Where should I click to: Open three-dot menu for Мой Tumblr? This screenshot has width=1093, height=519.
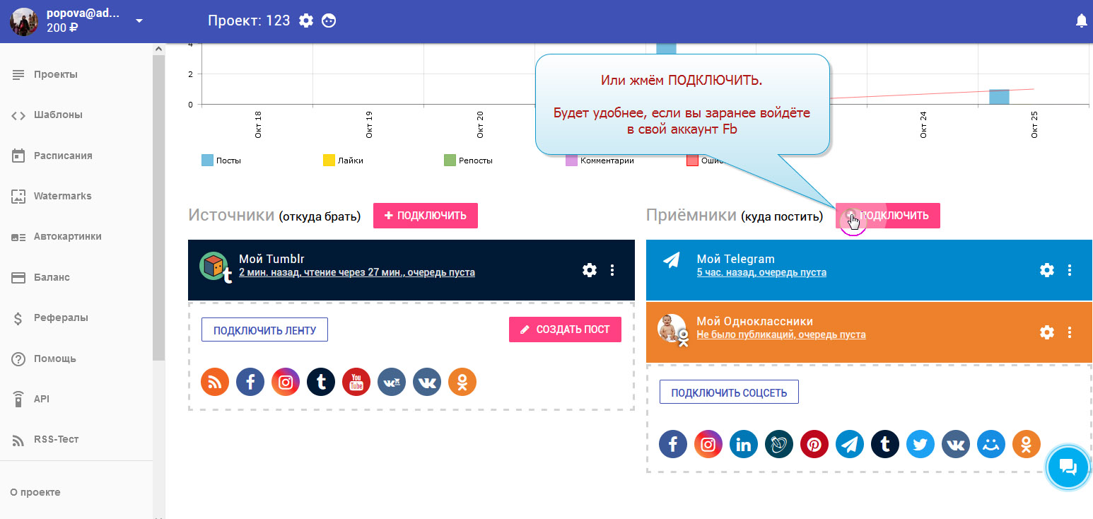click(x=612, y=270)
